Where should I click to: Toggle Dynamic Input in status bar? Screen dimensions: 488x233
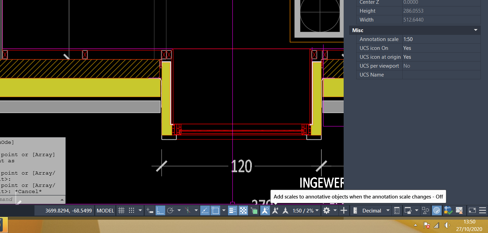149,210
